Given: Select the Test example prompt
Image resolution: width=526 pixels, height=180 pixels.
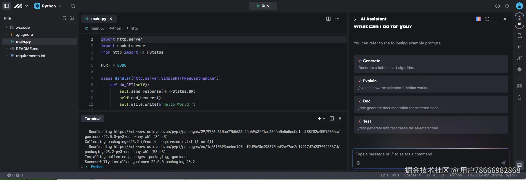Looking at the screenshot, I should point(431,125).
